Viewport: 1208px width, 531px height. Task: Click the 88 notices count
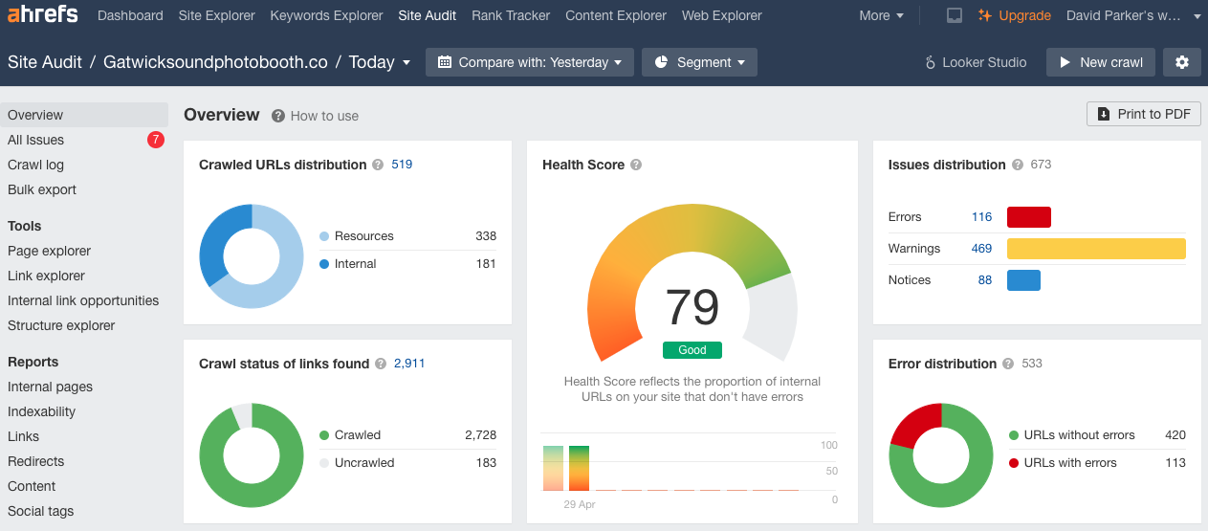pyautogui.click(x=985, y=280)
